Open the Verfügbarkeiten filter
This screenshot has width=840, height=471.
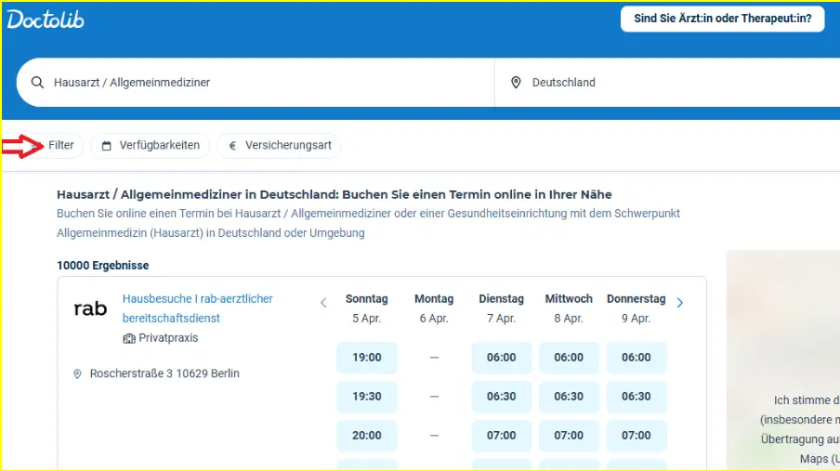coord(150,146)
